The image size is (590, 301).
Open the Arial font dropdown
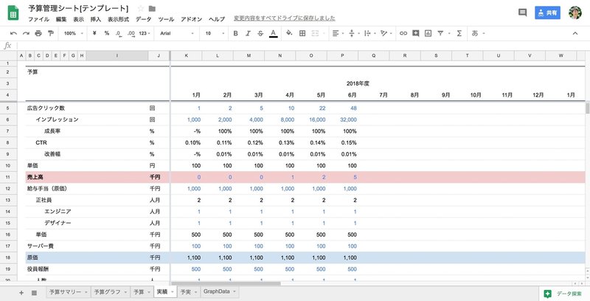coord(177,33)
